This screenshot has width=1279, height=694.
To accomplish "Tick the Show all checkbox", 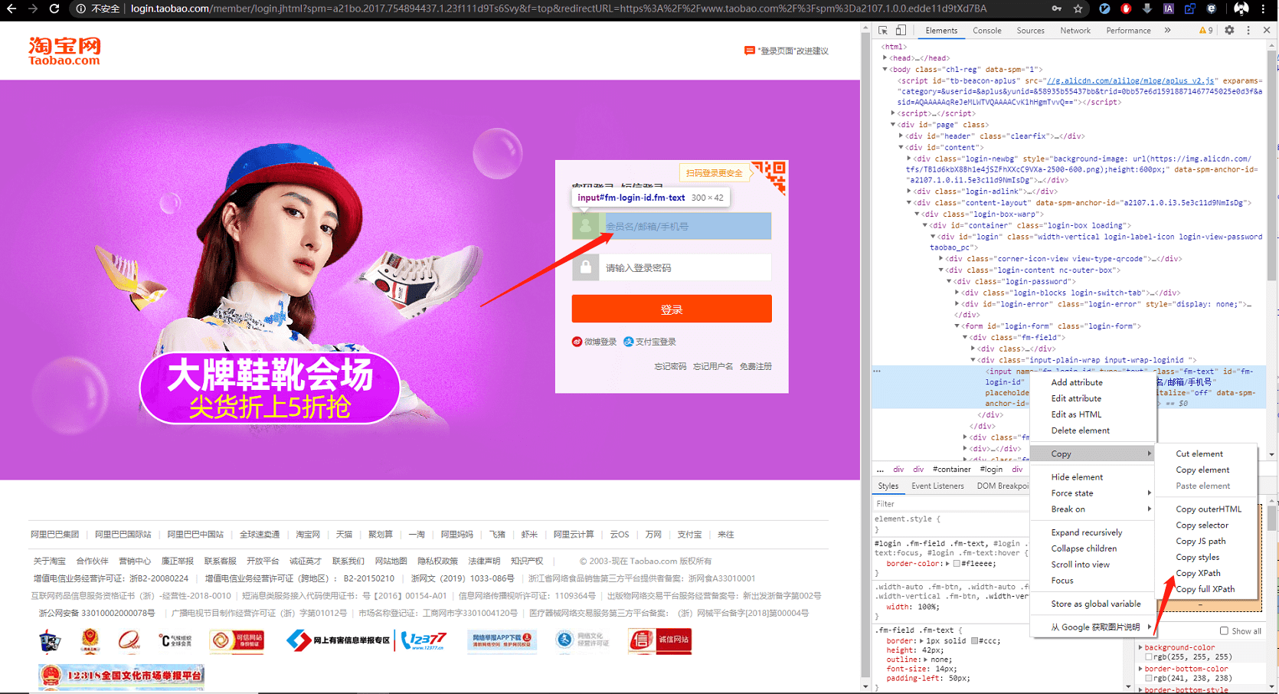I will pyautogui.click(x=1224, y=631).
